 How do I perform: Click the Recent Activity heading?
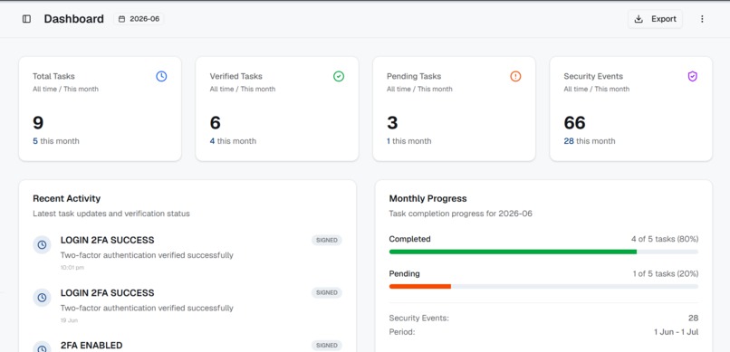tap(67, 198)
